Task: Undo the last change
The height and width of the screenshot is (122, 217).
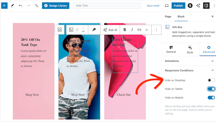Action: (20, 6)
